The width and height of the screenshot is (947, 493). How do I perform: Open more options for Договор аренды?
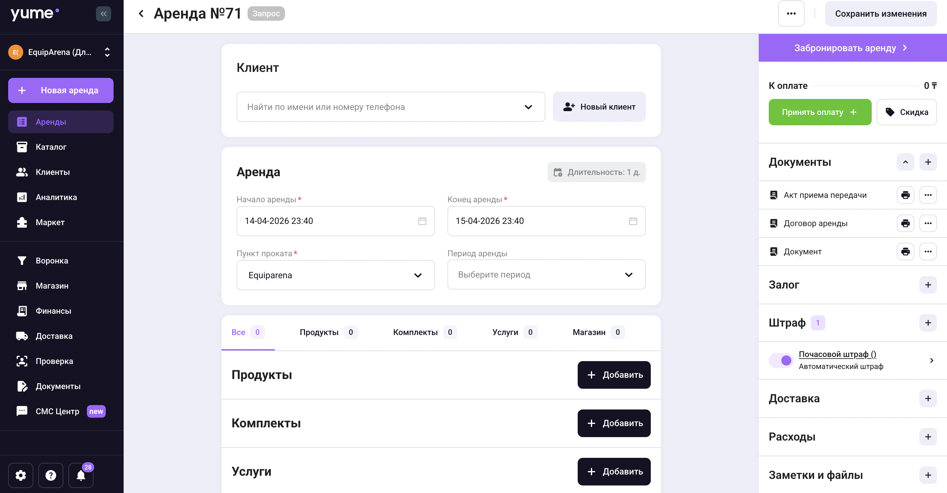(x=928, y=223)
